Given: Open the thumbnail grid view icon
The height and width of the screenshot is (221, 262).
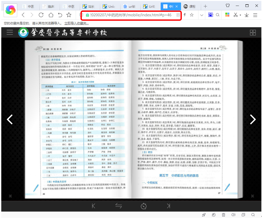Looking at the screenshot, I should click(253, 33).
